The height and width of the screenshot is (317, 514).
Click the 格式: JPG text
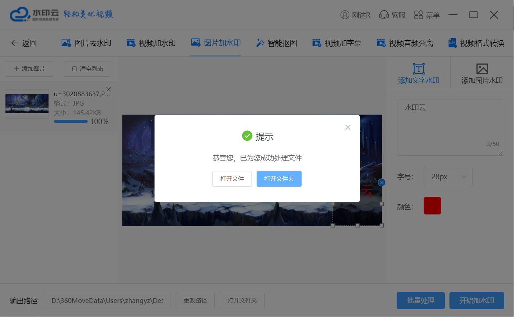69,104
